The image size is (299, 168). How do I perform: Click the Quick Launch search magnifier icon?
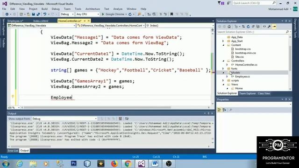(x=274, y=3)
